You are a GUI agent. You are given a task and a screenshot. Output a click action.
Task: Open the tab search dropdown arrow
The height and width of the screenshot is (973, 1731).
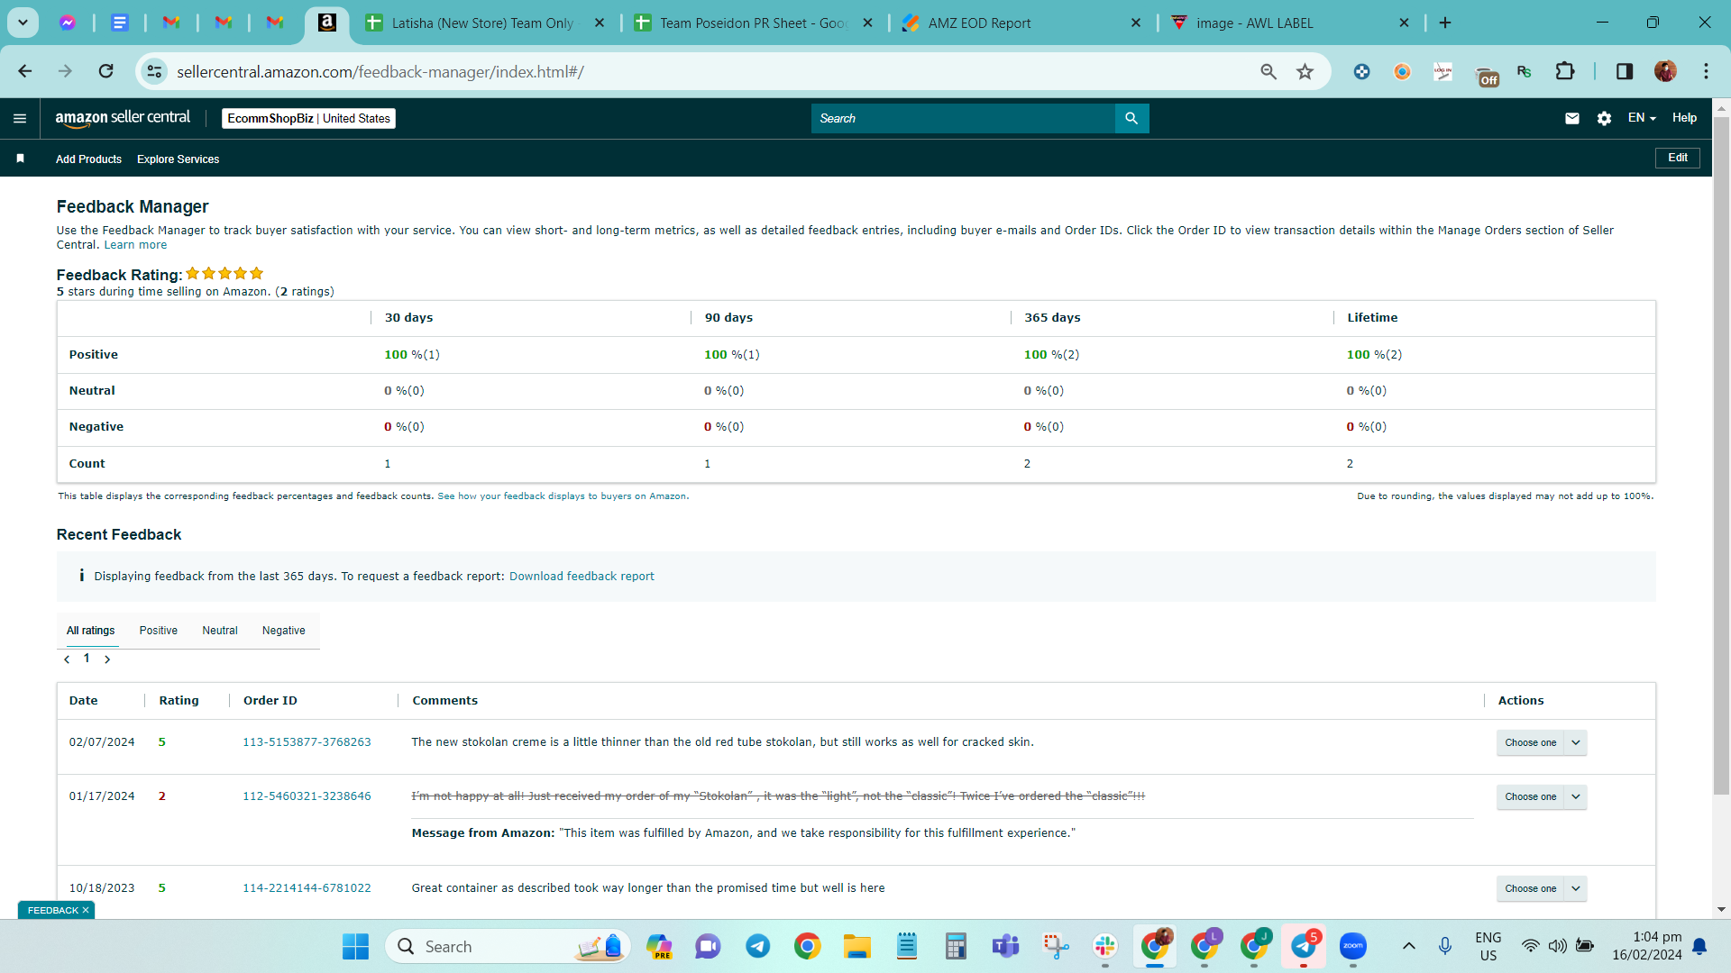click(x=23, y=23)
